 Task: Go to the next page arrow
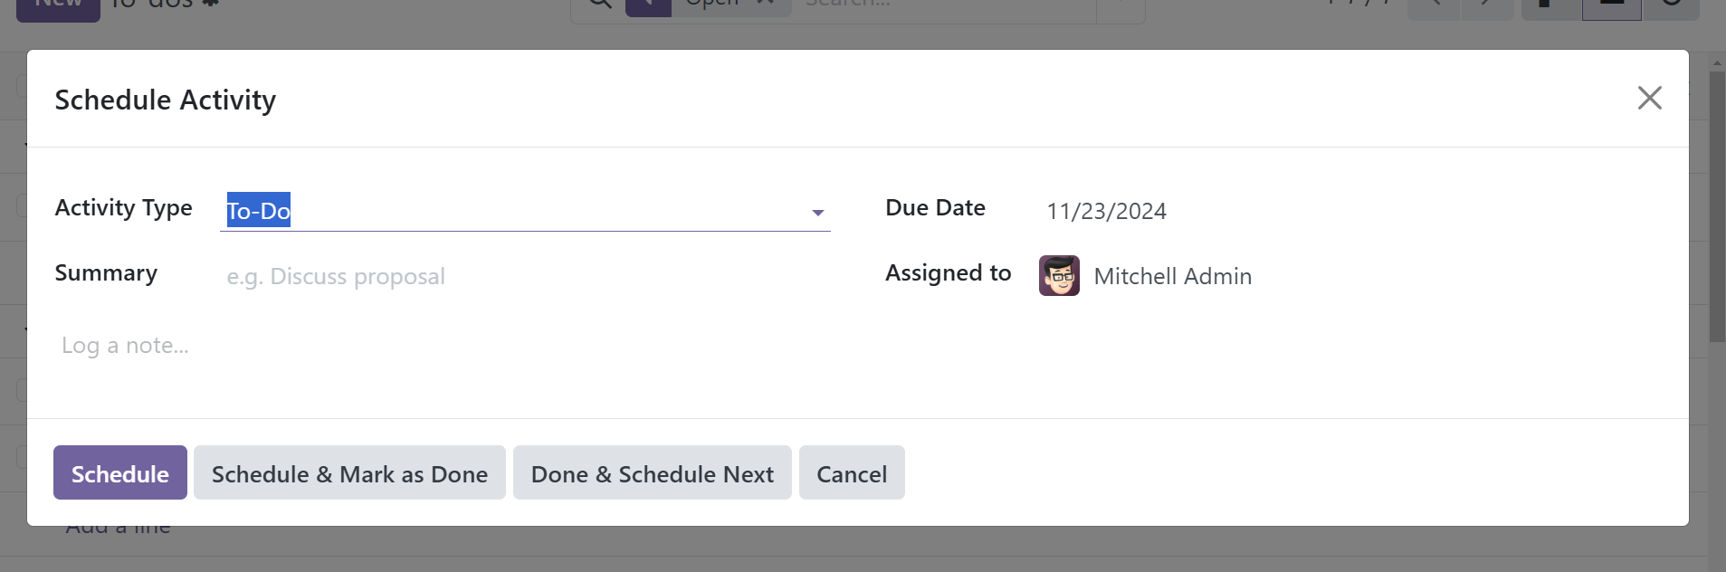1486,5
